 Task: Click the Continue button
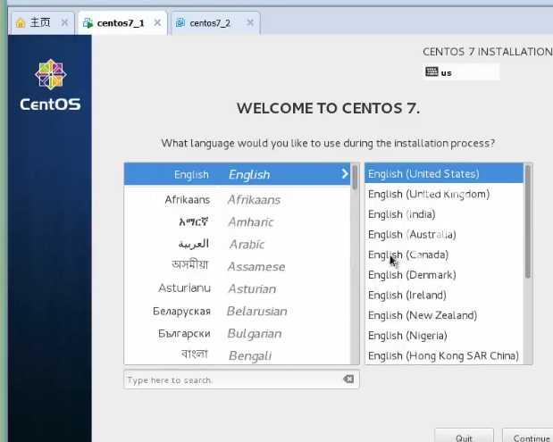529,437
